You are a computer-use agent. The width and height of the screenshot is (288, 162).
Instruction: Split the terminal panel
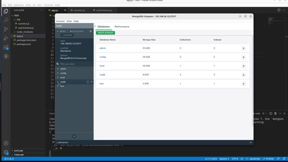point(271,113)
